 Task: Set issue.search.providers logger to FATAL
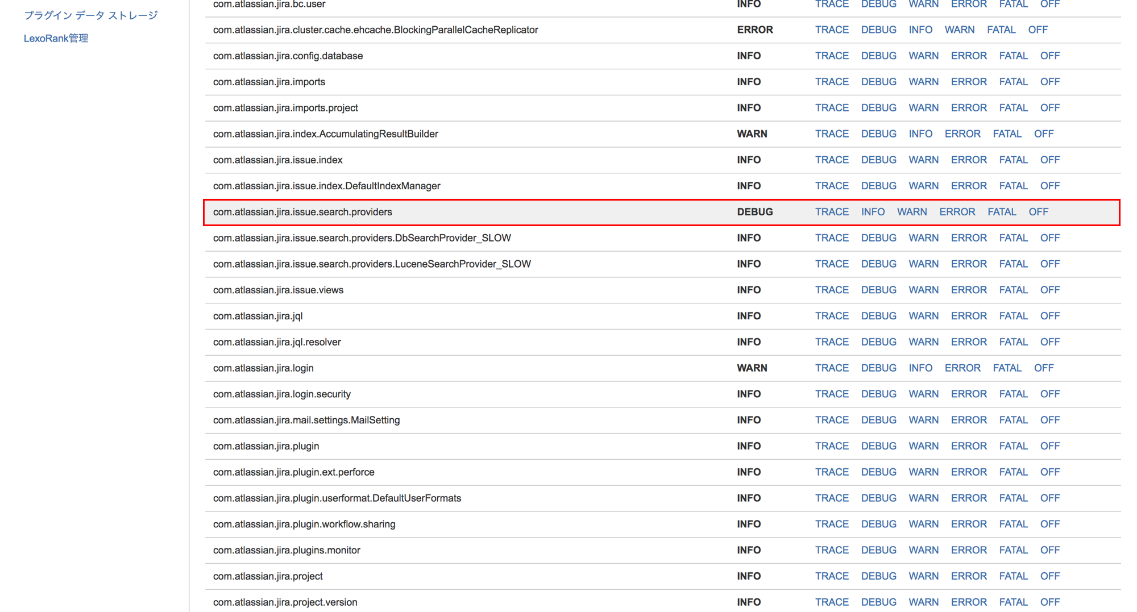[1002, 212]
